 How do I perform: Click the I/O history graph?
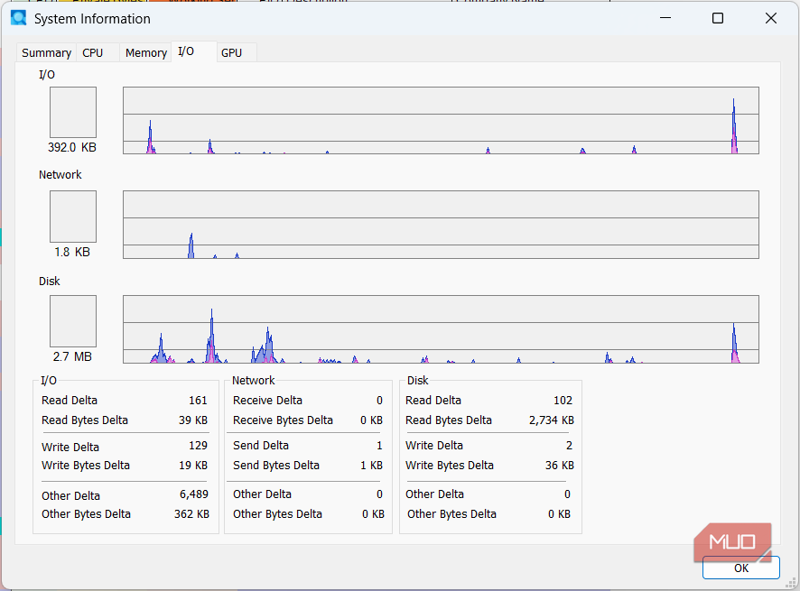coord(441,120)
